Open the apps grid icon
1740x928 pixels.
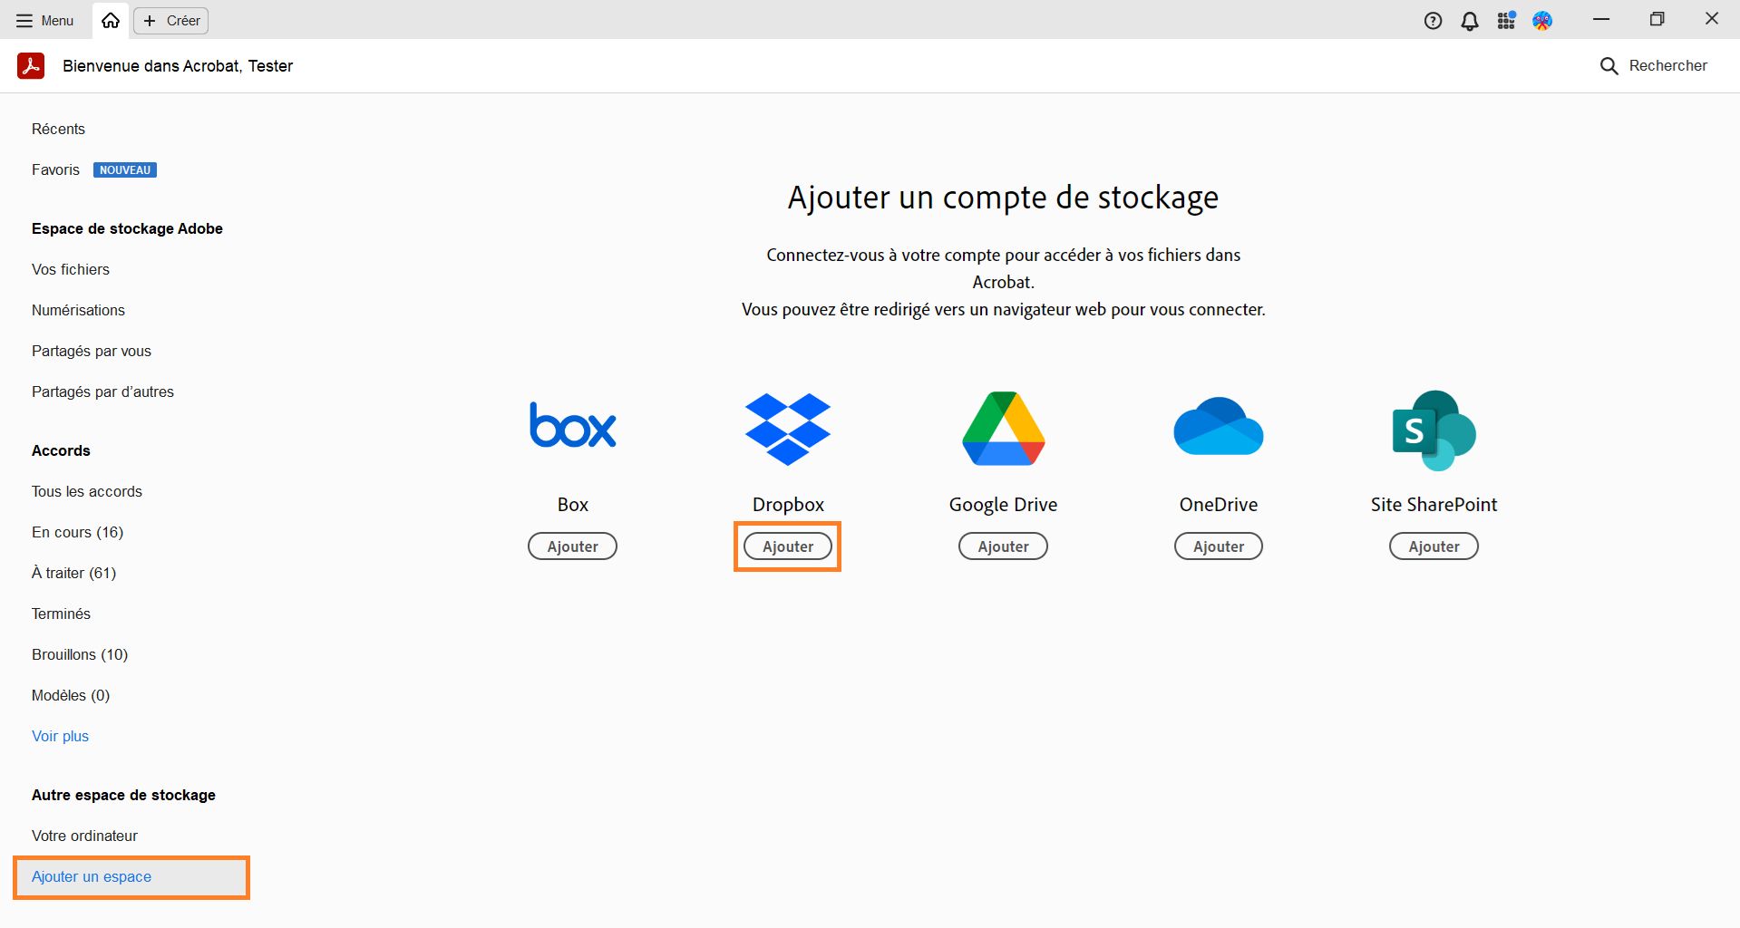tap(1505, 20)
